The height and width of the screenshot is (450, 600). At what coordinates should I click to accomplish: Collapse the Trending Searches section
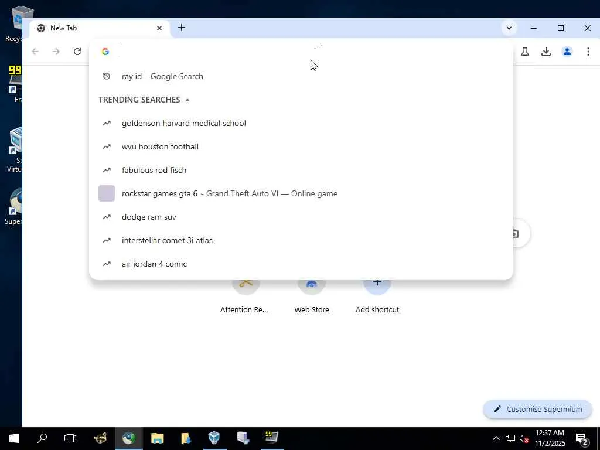coord(187,100)
